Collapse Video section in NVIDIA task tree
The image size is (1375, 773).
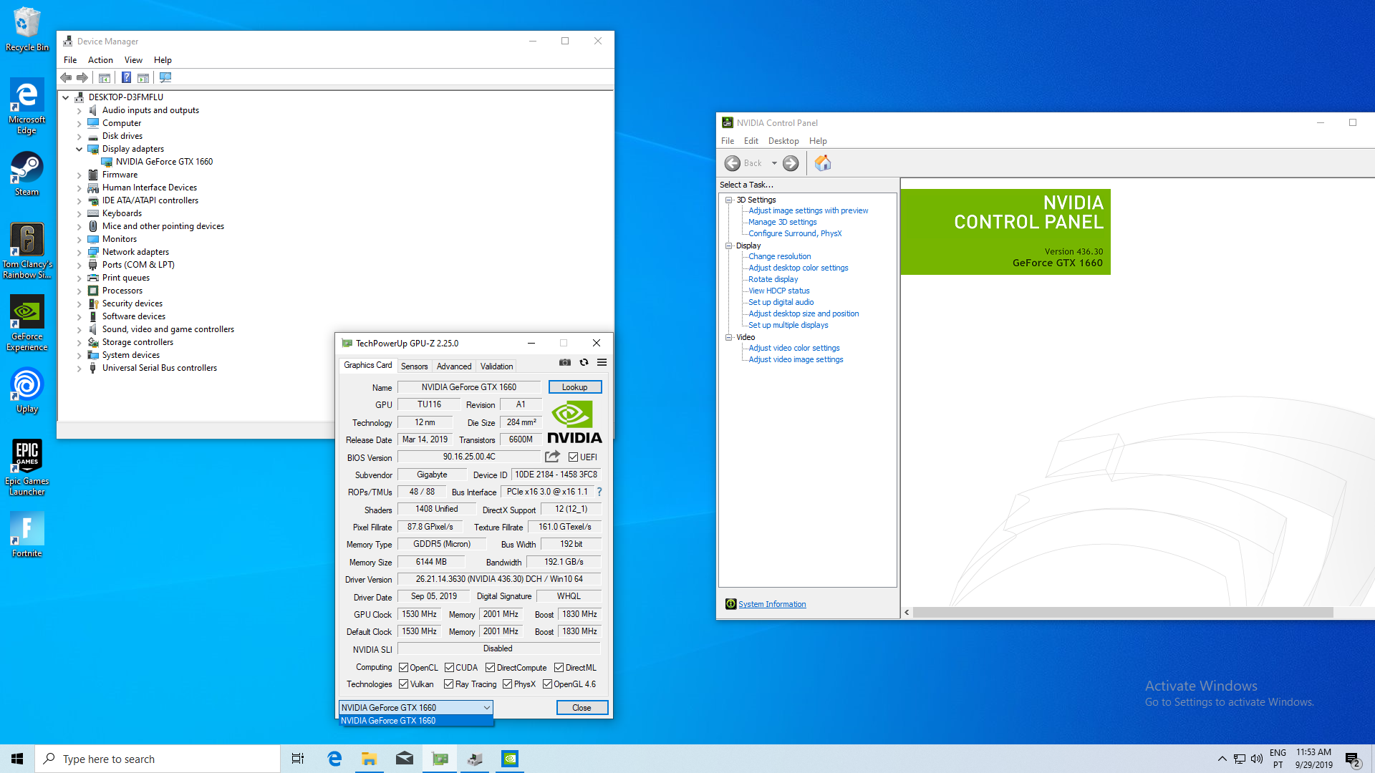pos(728,337)
